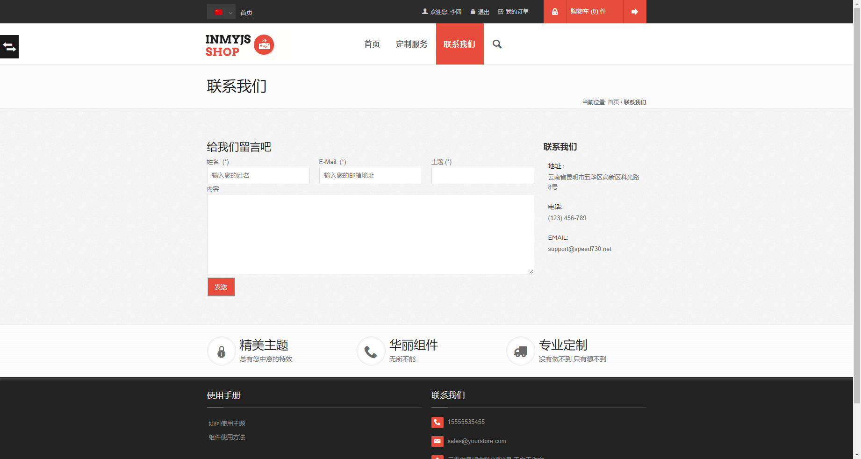The image size is (861, 459).
Task: Open 我的订单 orders link
Action: coord(517,12)
